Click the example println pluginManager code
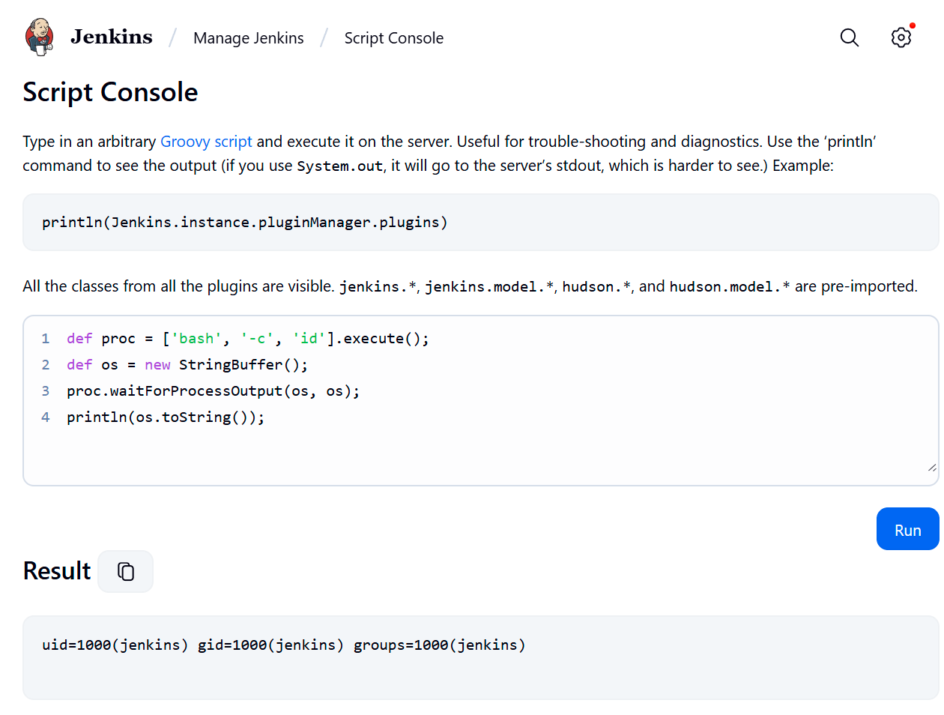Screen dimensions: 944x715 pyautogui.click(x=245, y=223)
